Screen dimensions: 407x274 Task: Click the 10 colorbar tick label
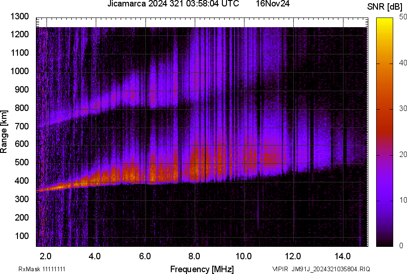click(403, 200)
